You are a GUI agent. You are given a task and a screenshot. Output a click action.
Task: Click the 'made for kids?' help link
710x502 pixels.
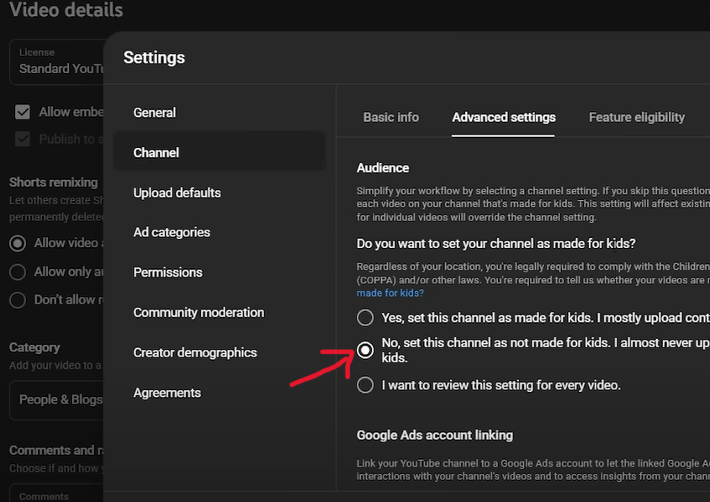pos(389,293)
